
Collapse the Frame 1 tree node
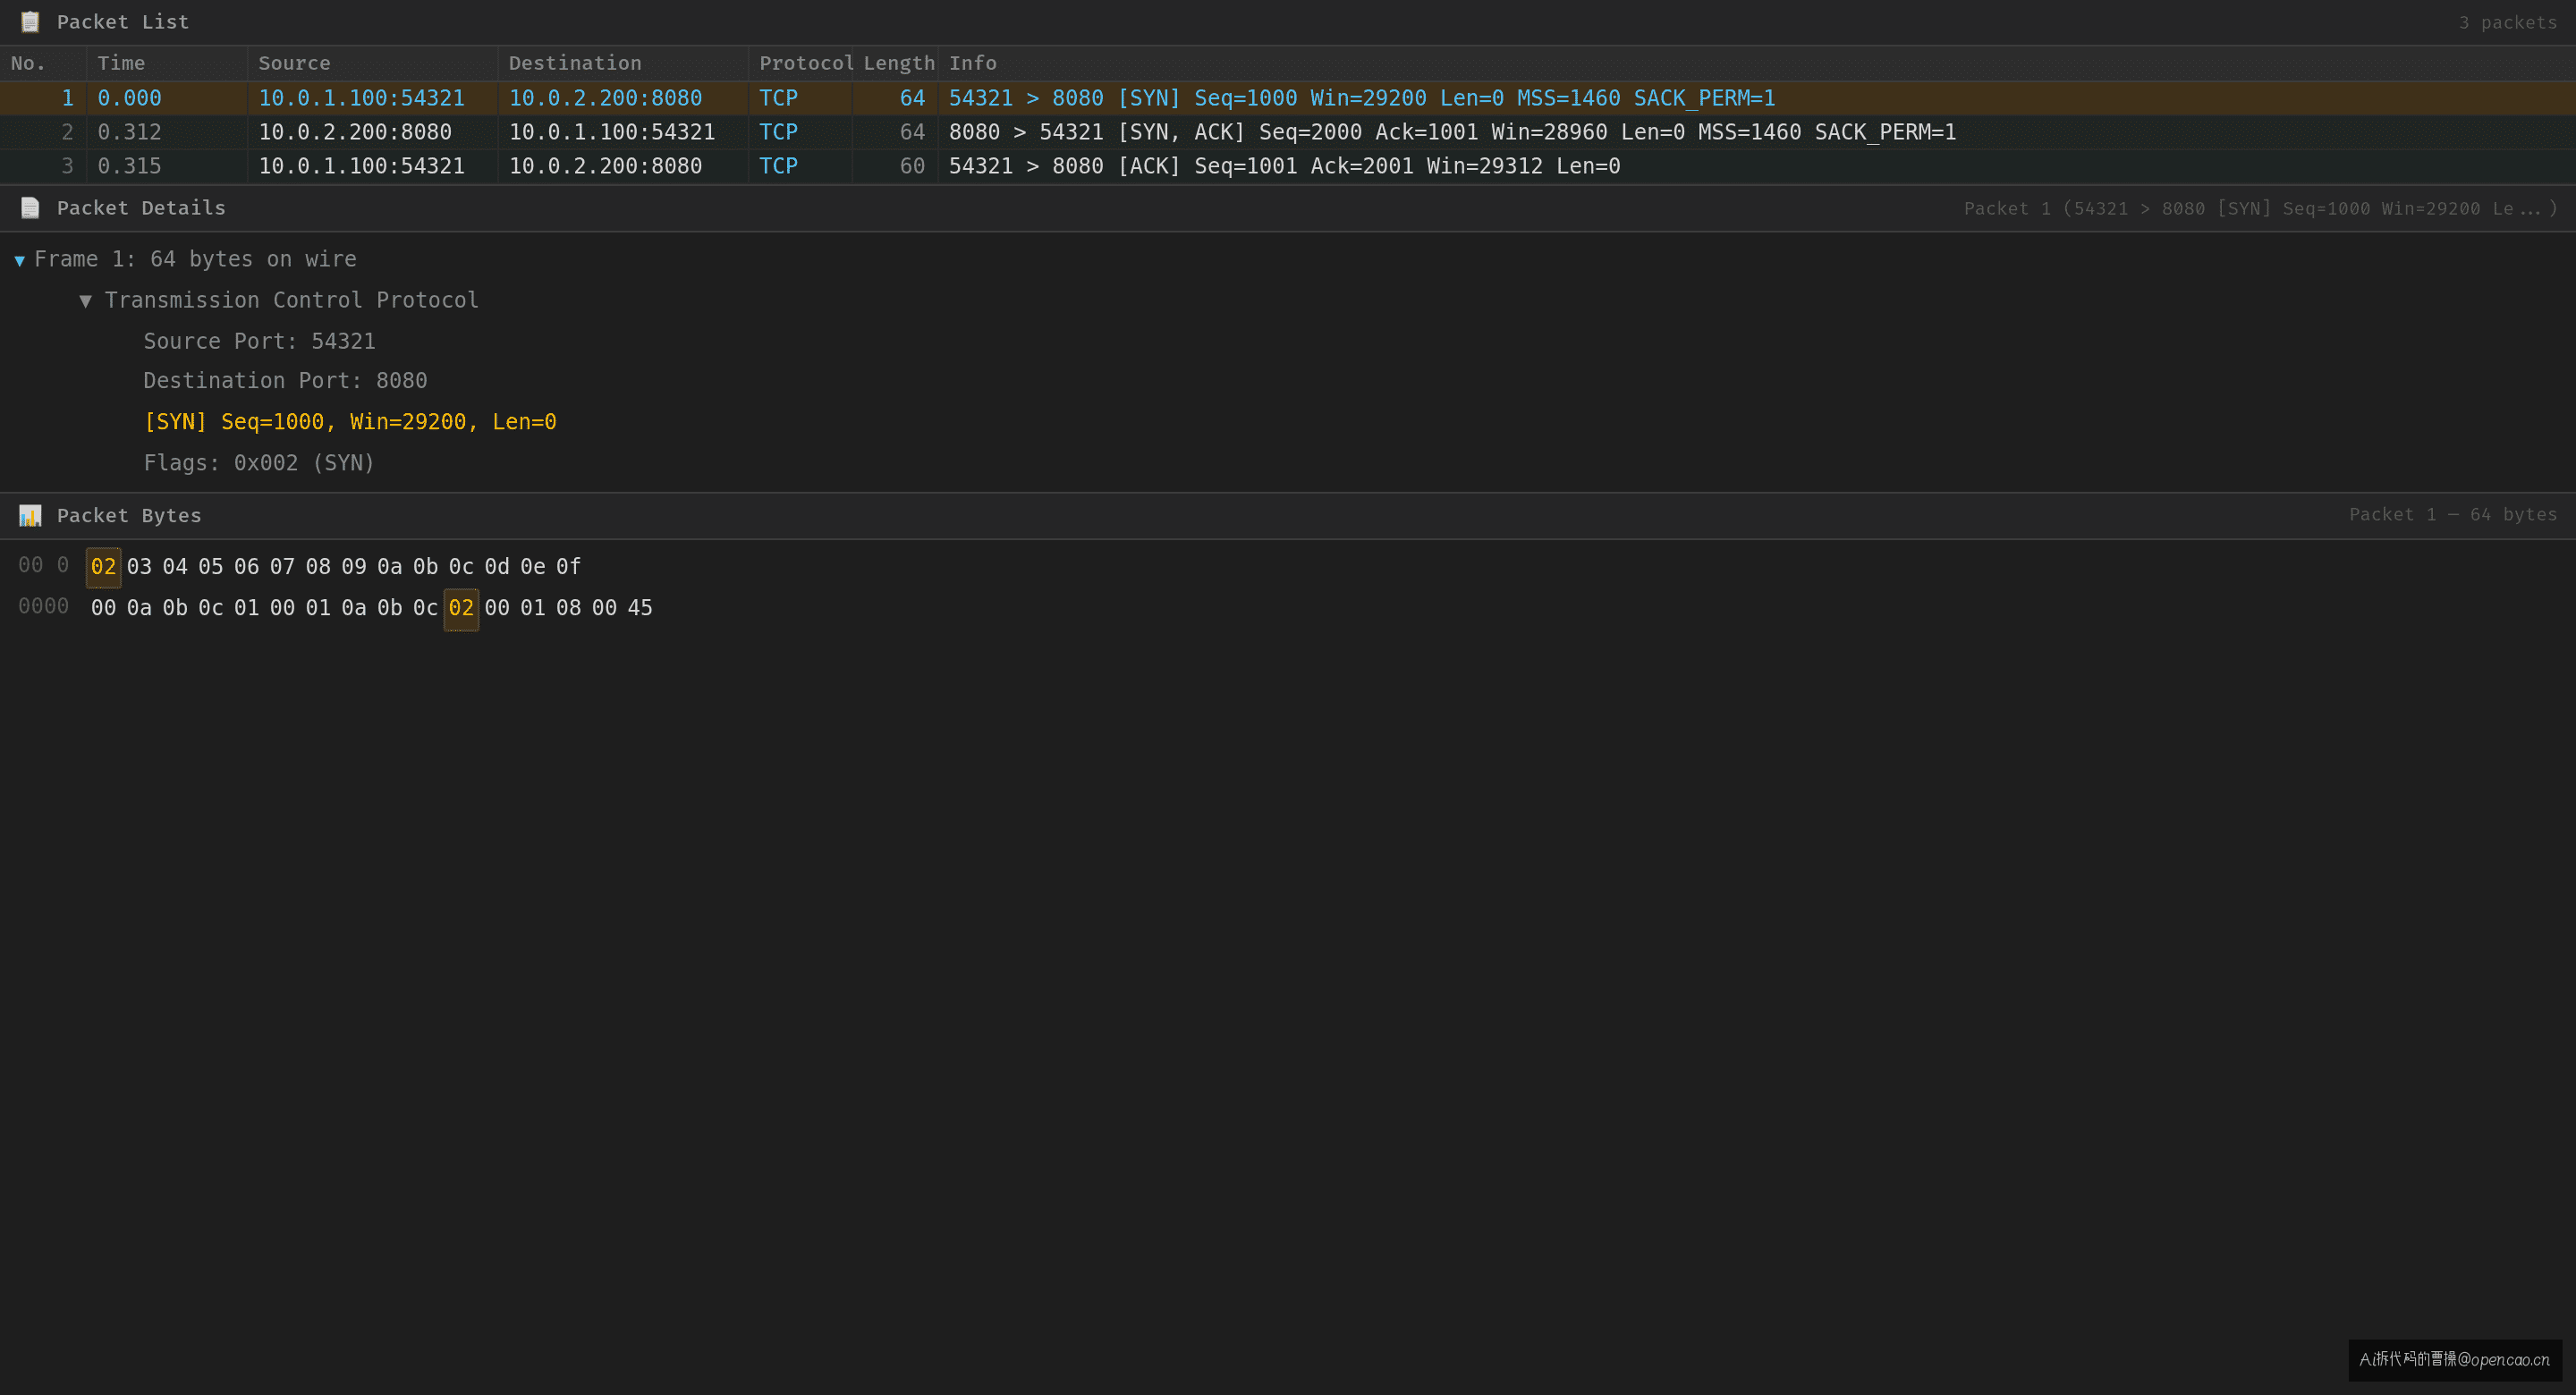[x=19, y=260]
